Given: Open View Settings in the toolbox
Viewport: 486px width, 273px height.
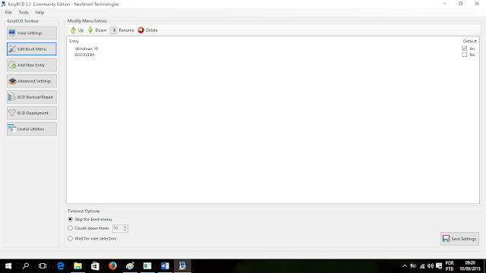Looking at the screenshot, I should pyautogui.click(x=32, y=33).
